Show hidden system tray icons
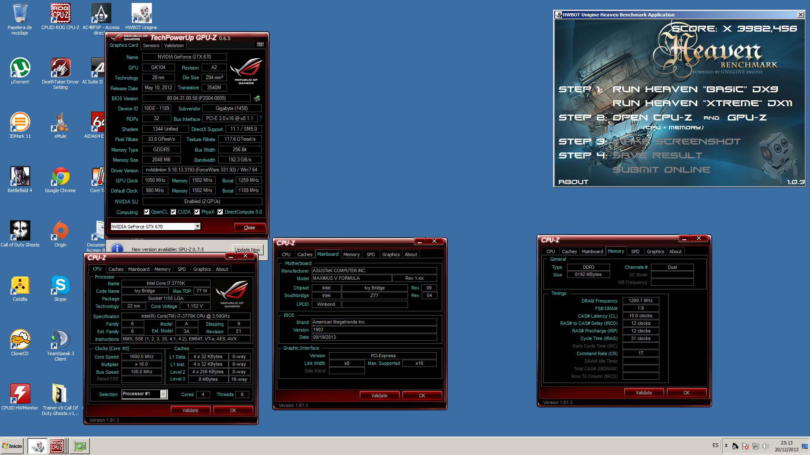This screenshot has height=455, width=810. point(726,446)
